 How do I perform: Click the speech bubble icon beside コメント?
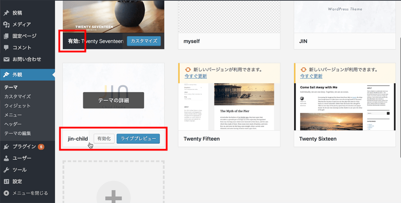click(x=6, y=48)
